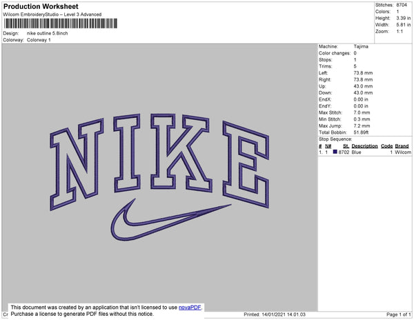Image resolution: width=414 pixels, height=320 pixels.
Task: Click the 'Purchase a license' notice line
Action: pos(82,314)
